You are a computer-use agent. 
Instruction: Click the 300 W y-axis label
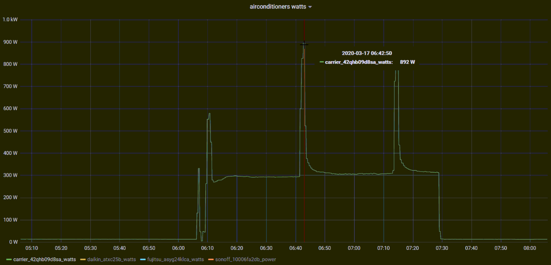click(x=10, y=176)
